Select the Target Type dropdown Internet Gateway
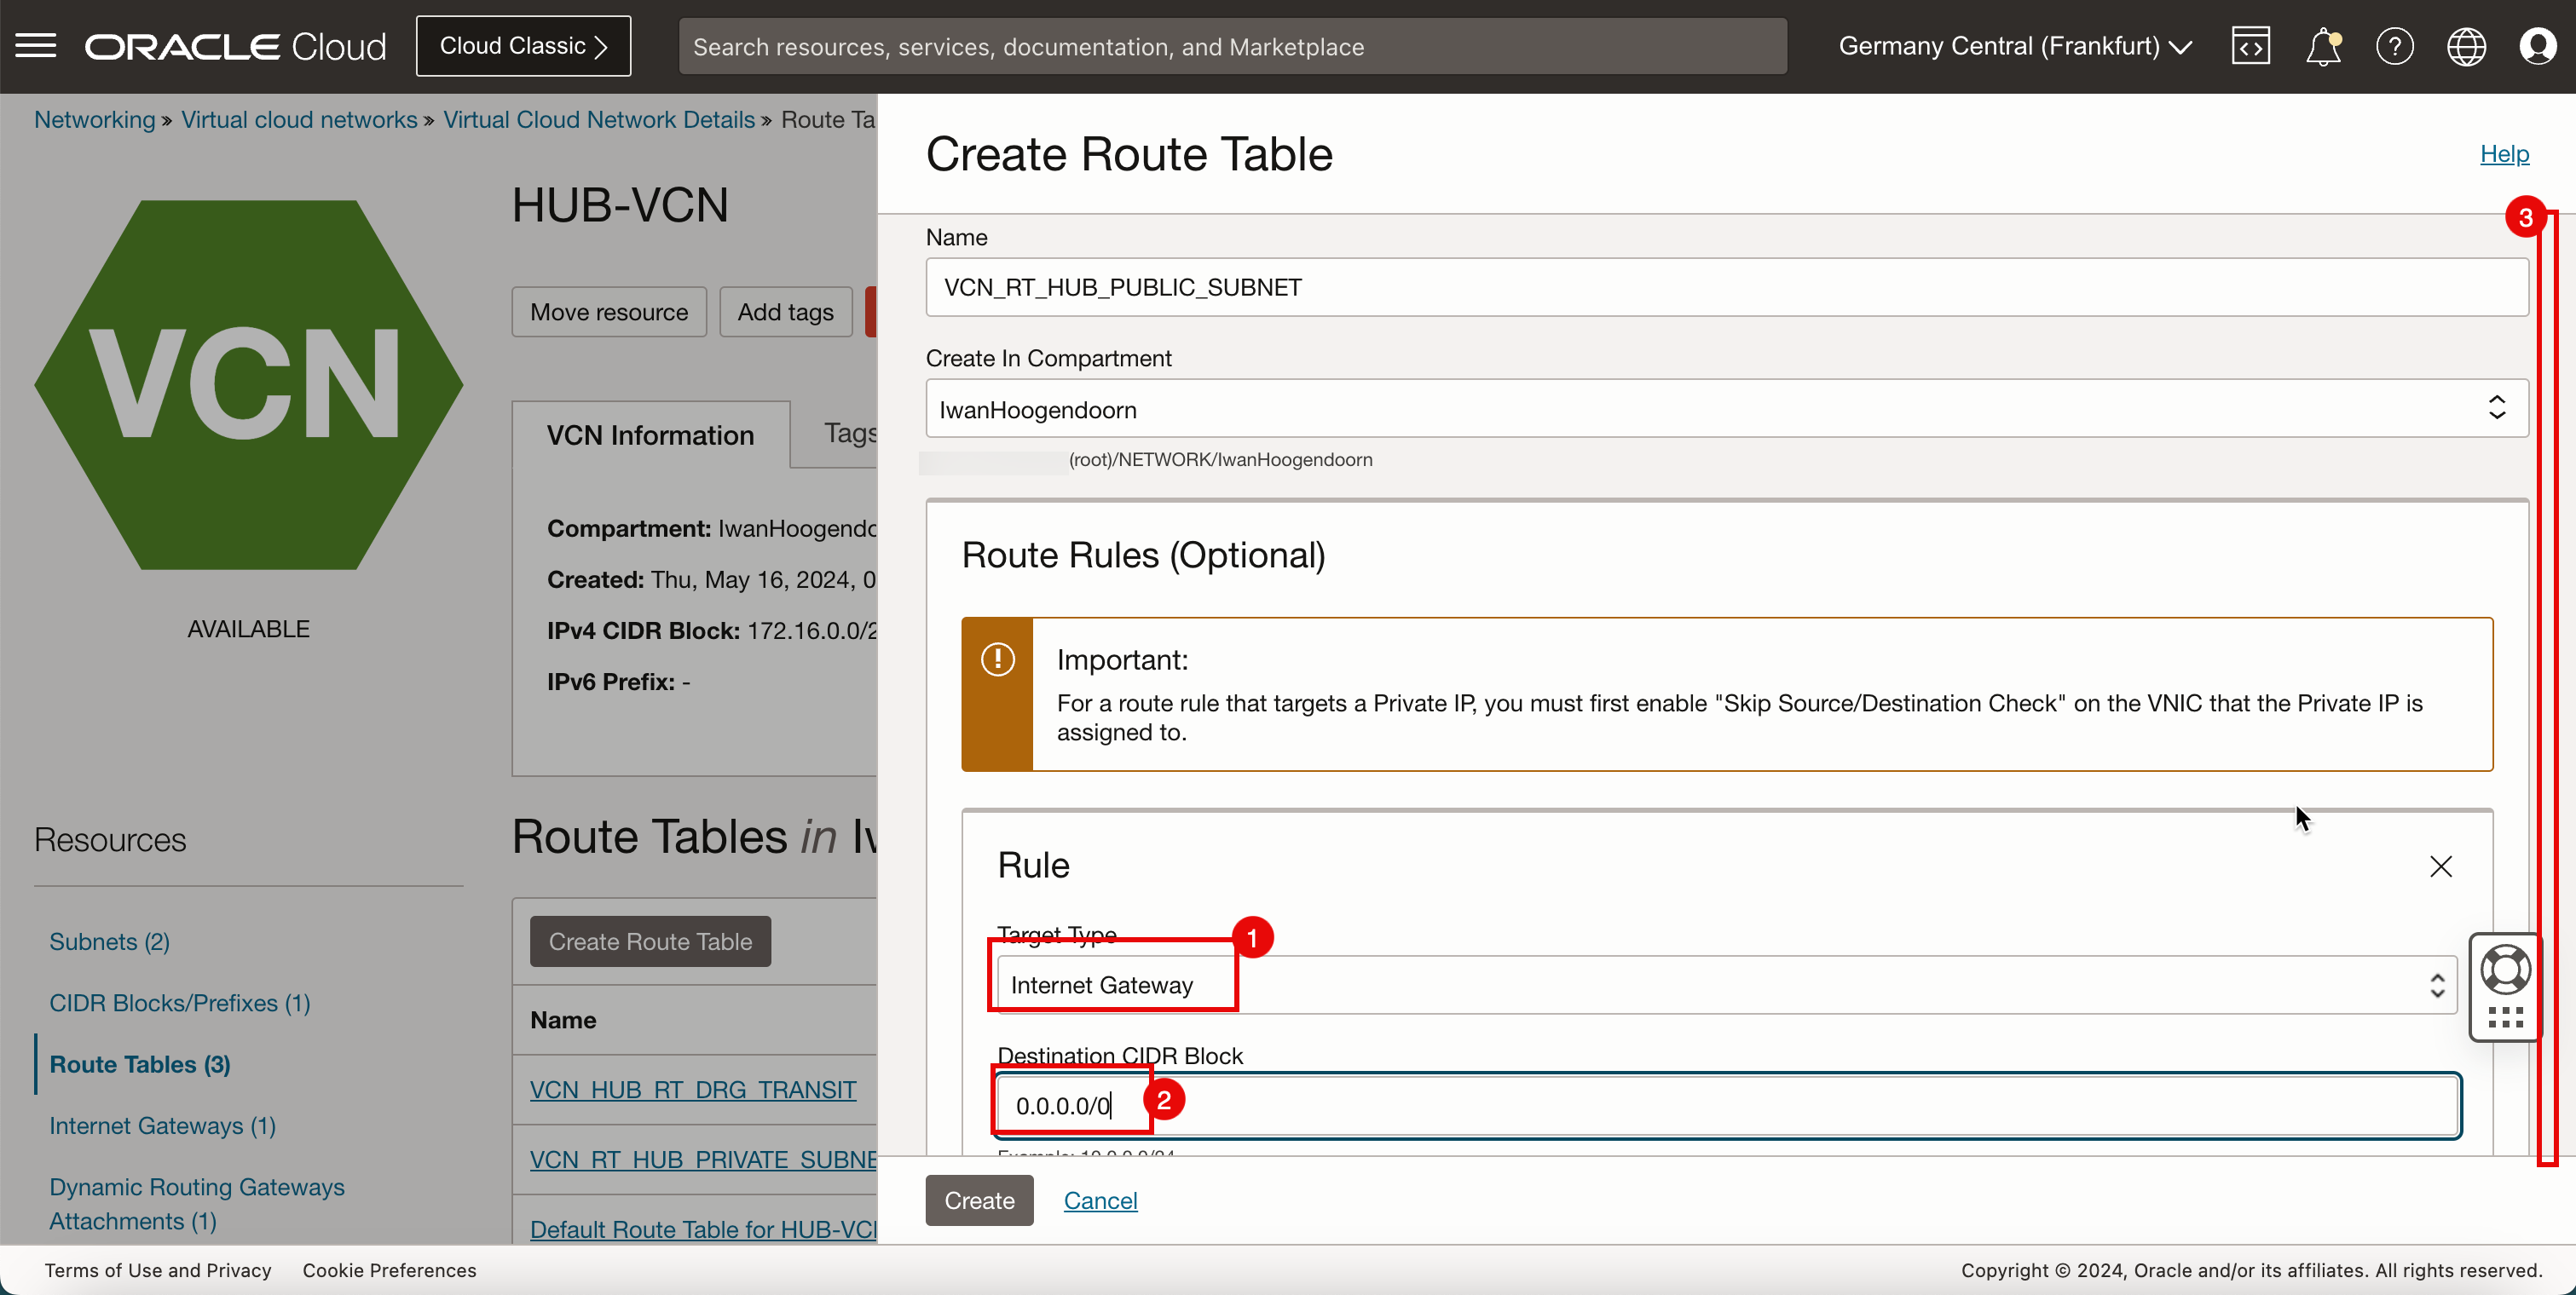Screen dimensions: 2576x1295 point(1720,985)
